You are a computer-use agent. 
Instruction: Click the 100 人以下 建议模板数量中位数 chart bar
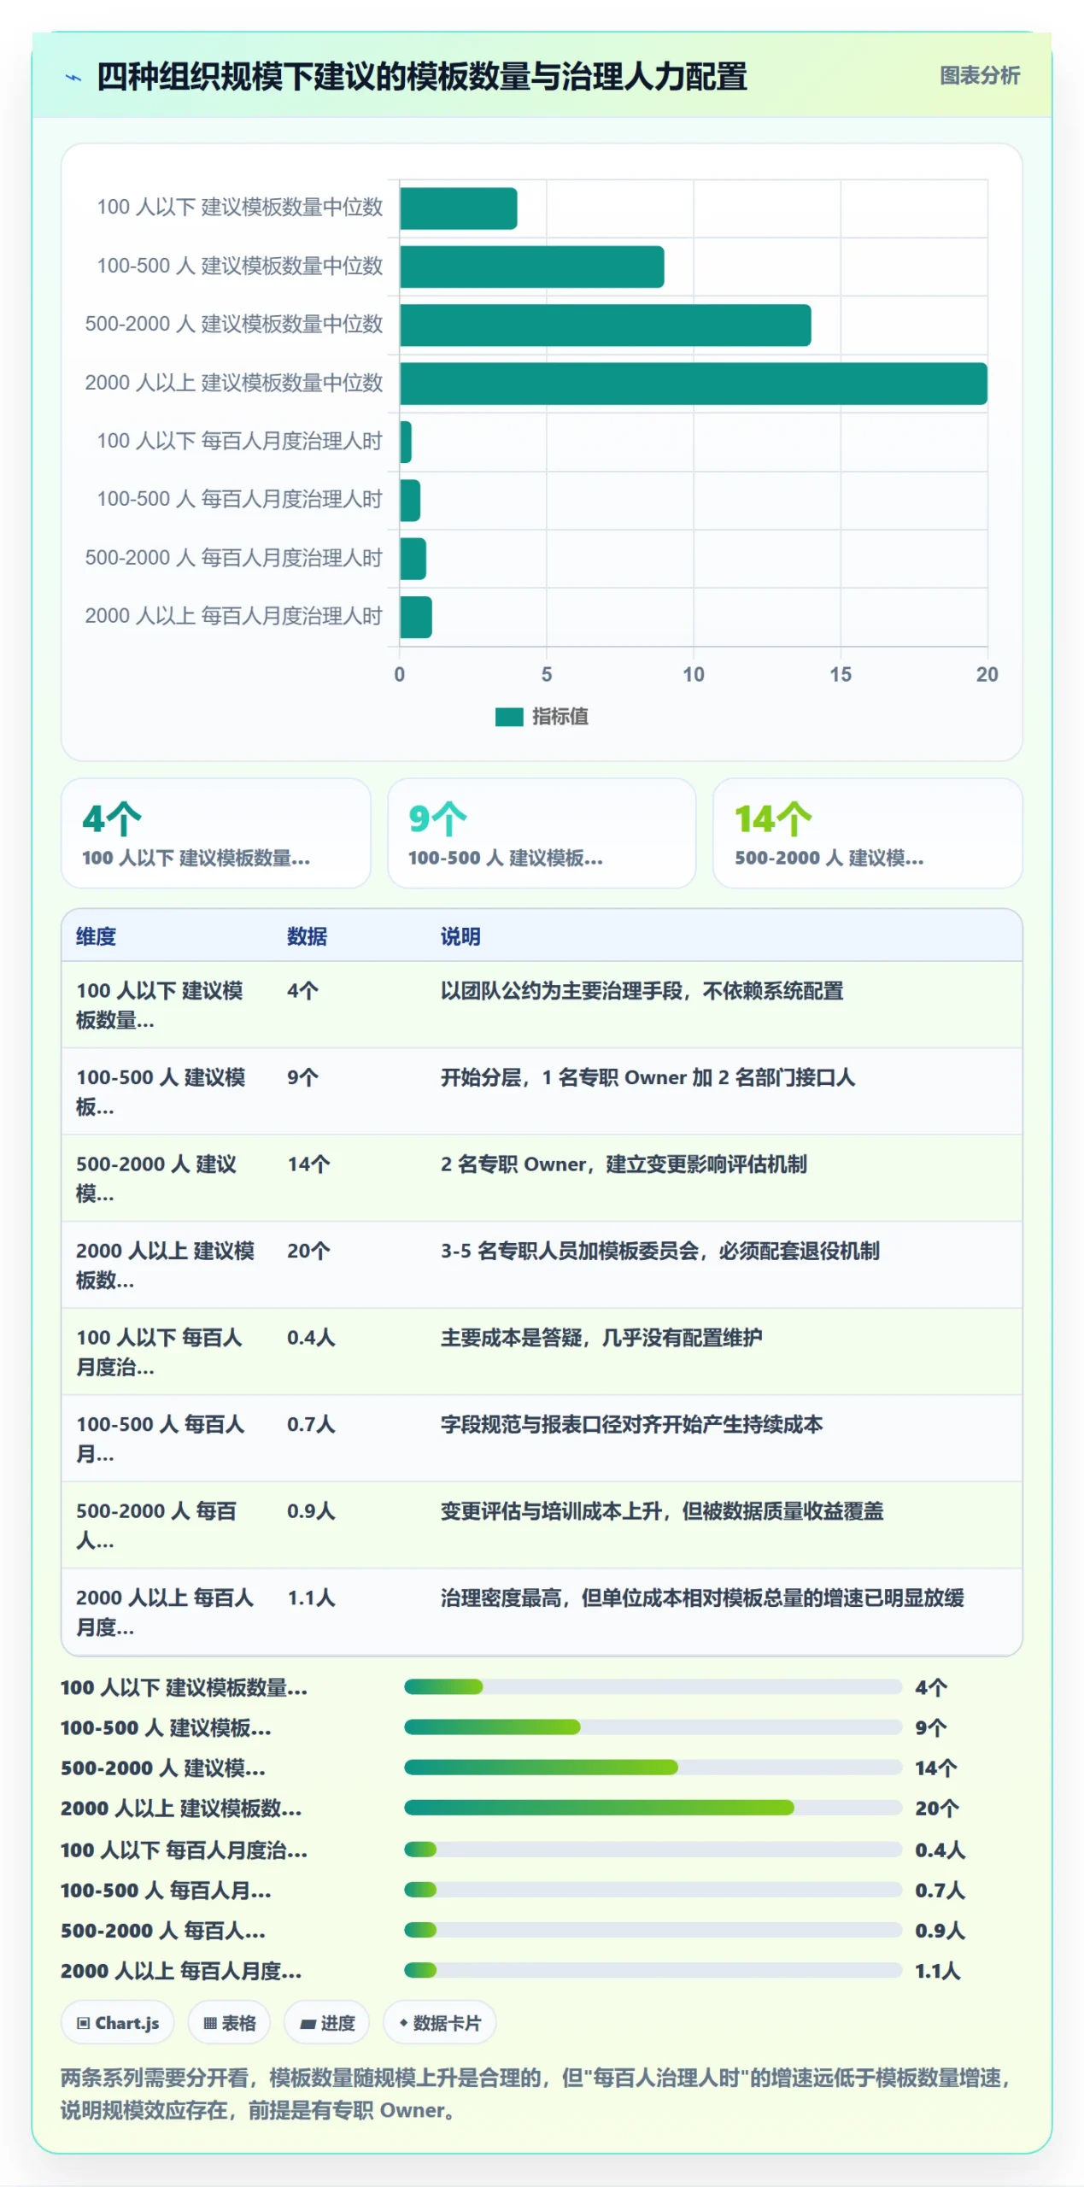tap(458, 208)
